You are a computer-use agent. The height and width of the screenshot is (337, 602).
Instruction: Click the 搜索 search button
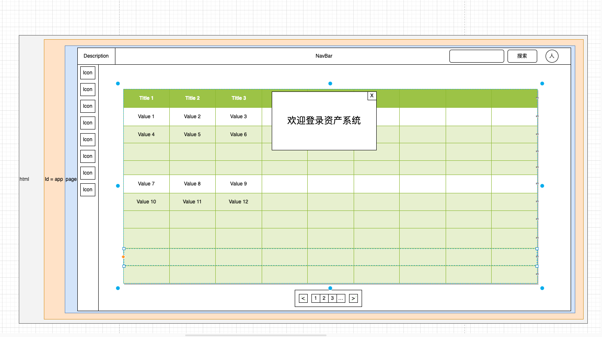click(x=522, y=56)
